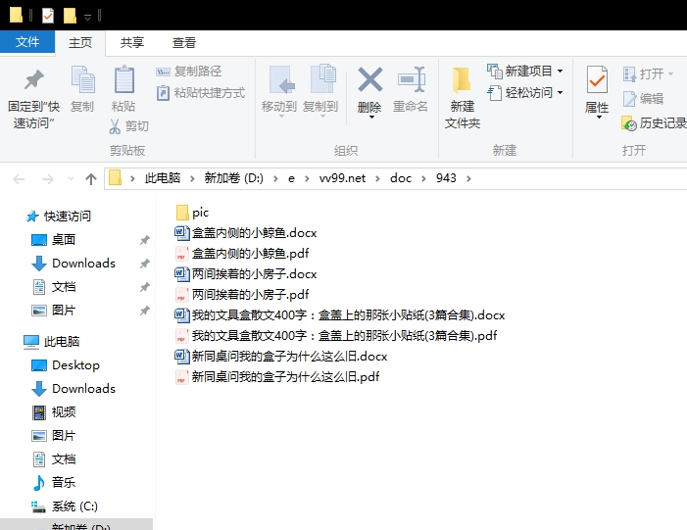Click the up arrow to parent folder

point(91,178)
